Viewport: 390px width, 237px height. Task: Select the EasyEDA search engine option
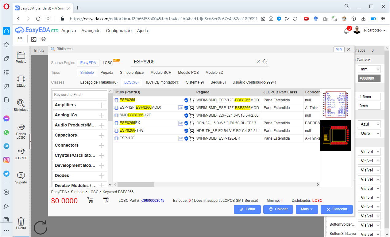point(88,62)
